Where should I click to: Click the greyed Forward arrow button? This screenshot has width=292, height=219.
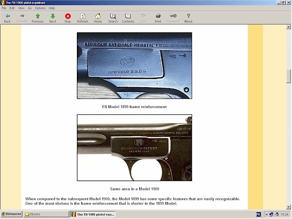coord(22,18)
